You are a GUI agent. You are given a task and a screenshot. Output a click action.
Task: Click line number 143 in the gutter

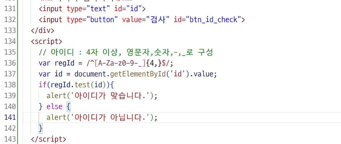(10, 139)
